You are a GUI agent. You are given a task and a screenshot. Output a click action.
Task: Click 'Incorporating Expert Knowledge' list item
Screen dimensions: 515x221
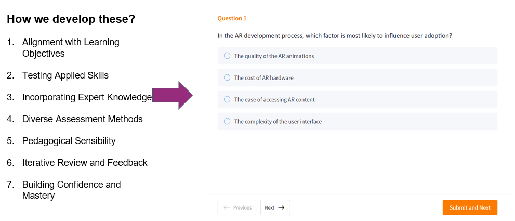click(87, 97)
